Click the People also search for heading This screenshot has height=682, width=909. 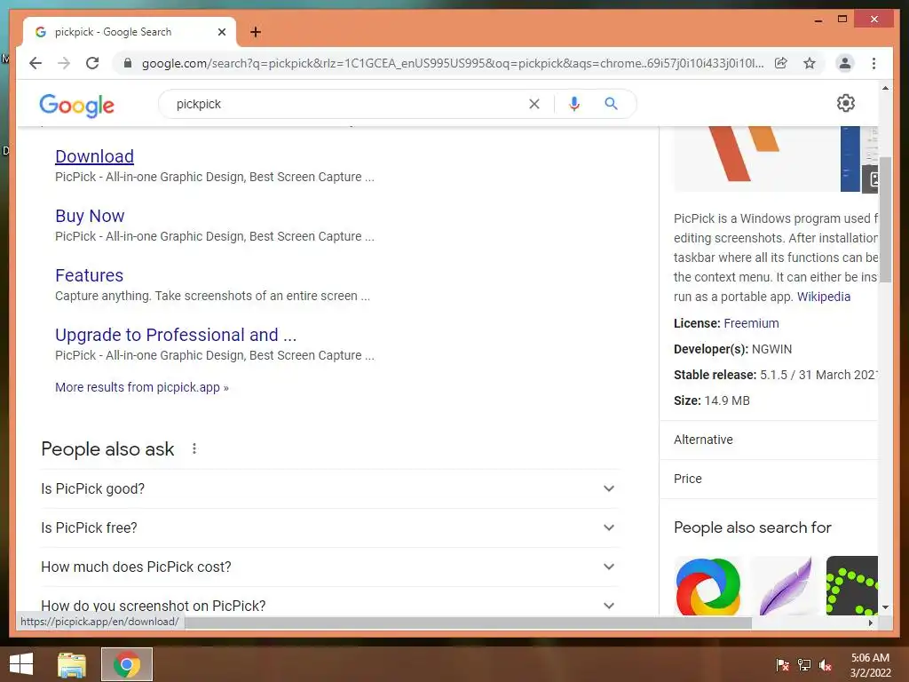753,527
